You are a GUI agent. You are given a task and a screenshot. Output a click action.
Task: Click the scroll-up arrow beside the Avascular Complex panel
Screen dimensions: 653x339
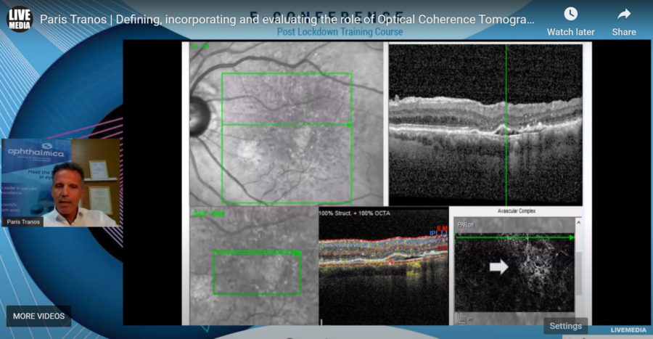point(578,224)
